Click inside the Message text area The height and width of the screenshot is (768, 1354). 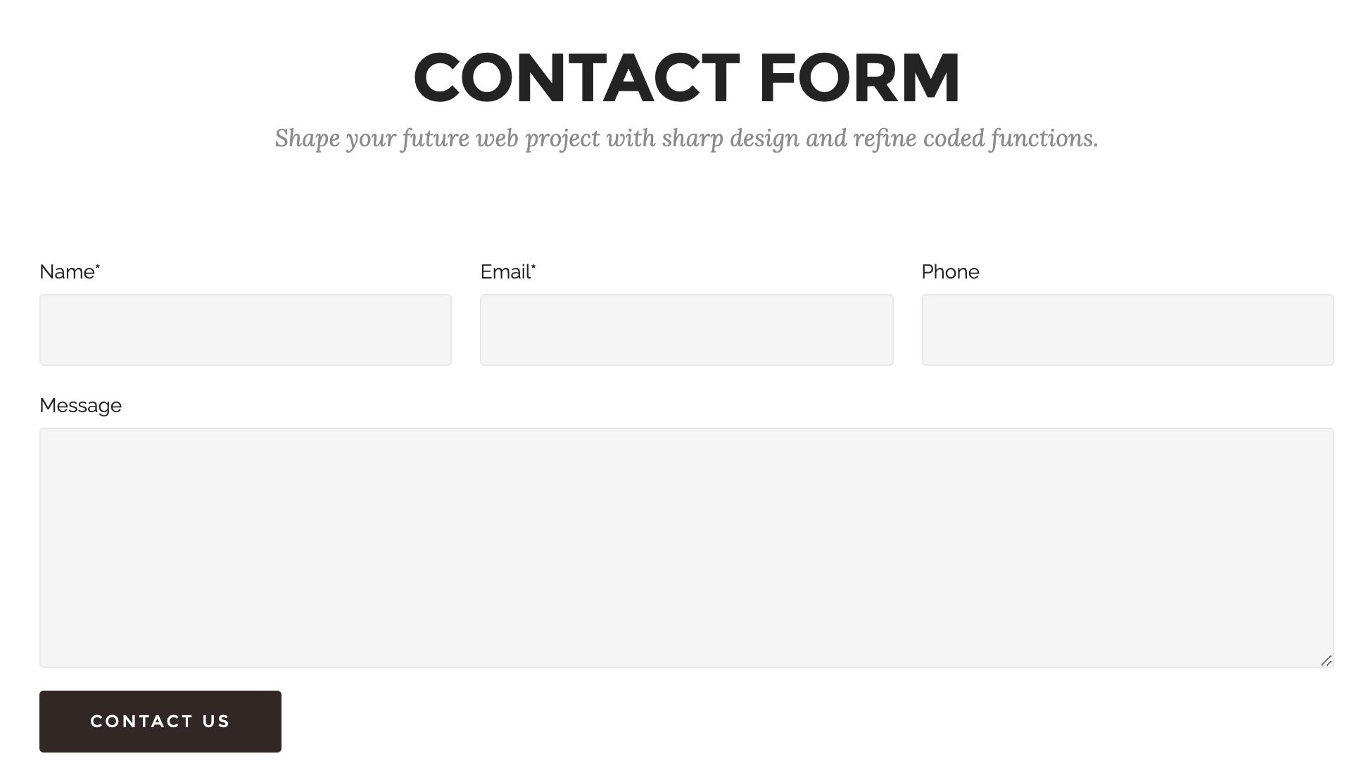[x=686, y=547]
